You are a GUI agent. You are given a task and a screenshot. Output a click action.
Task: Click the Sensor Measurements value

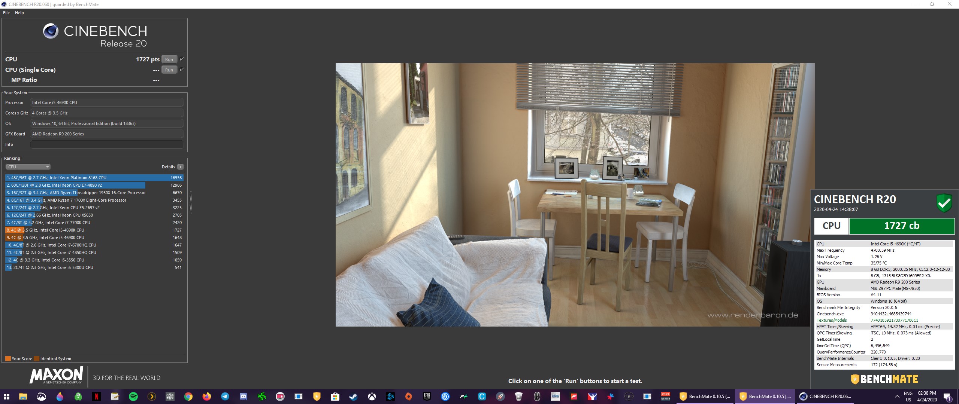(884, 365)
